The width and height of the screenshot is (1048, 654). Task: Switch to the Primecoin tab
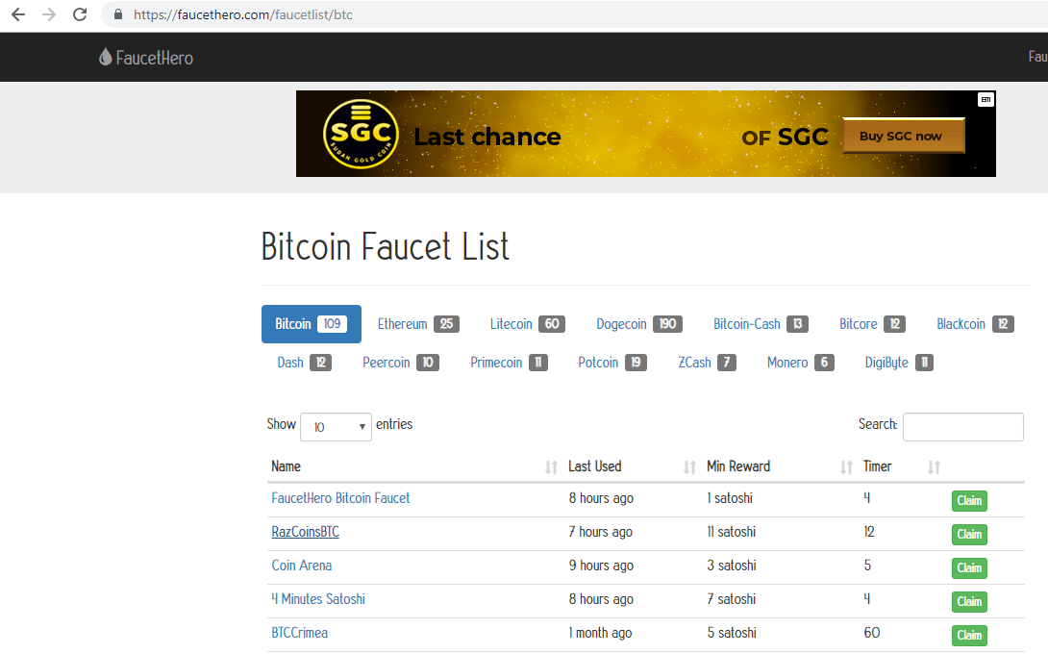(x=509, y=363)
